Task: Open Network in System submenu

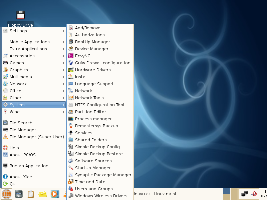Action: click(x=100, y=91)
